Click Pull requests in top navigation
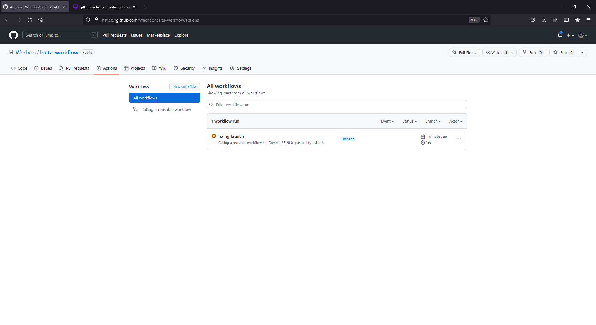Screen dimensions: 596x325 point(115,35)
